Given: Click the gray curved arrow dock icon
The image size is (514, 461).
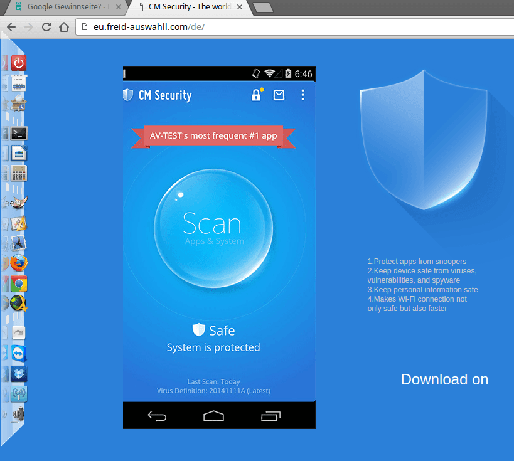Looking at the screenshot, I should [19, 333].
